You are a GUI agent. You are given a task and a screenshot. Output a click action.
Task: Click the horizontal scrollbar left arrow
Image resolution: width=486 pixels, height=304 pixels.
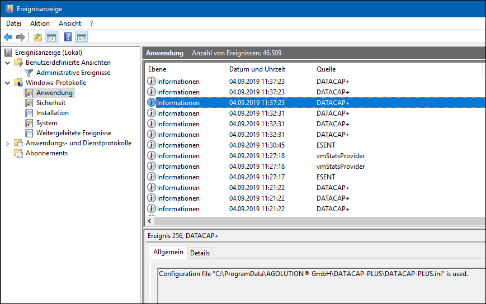150,221
